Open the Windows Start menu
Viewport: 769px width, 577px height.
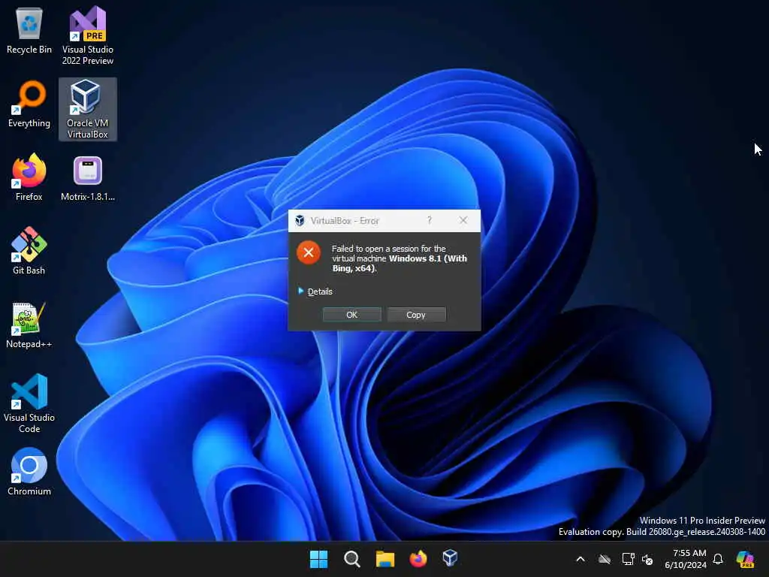click(318, 559)
